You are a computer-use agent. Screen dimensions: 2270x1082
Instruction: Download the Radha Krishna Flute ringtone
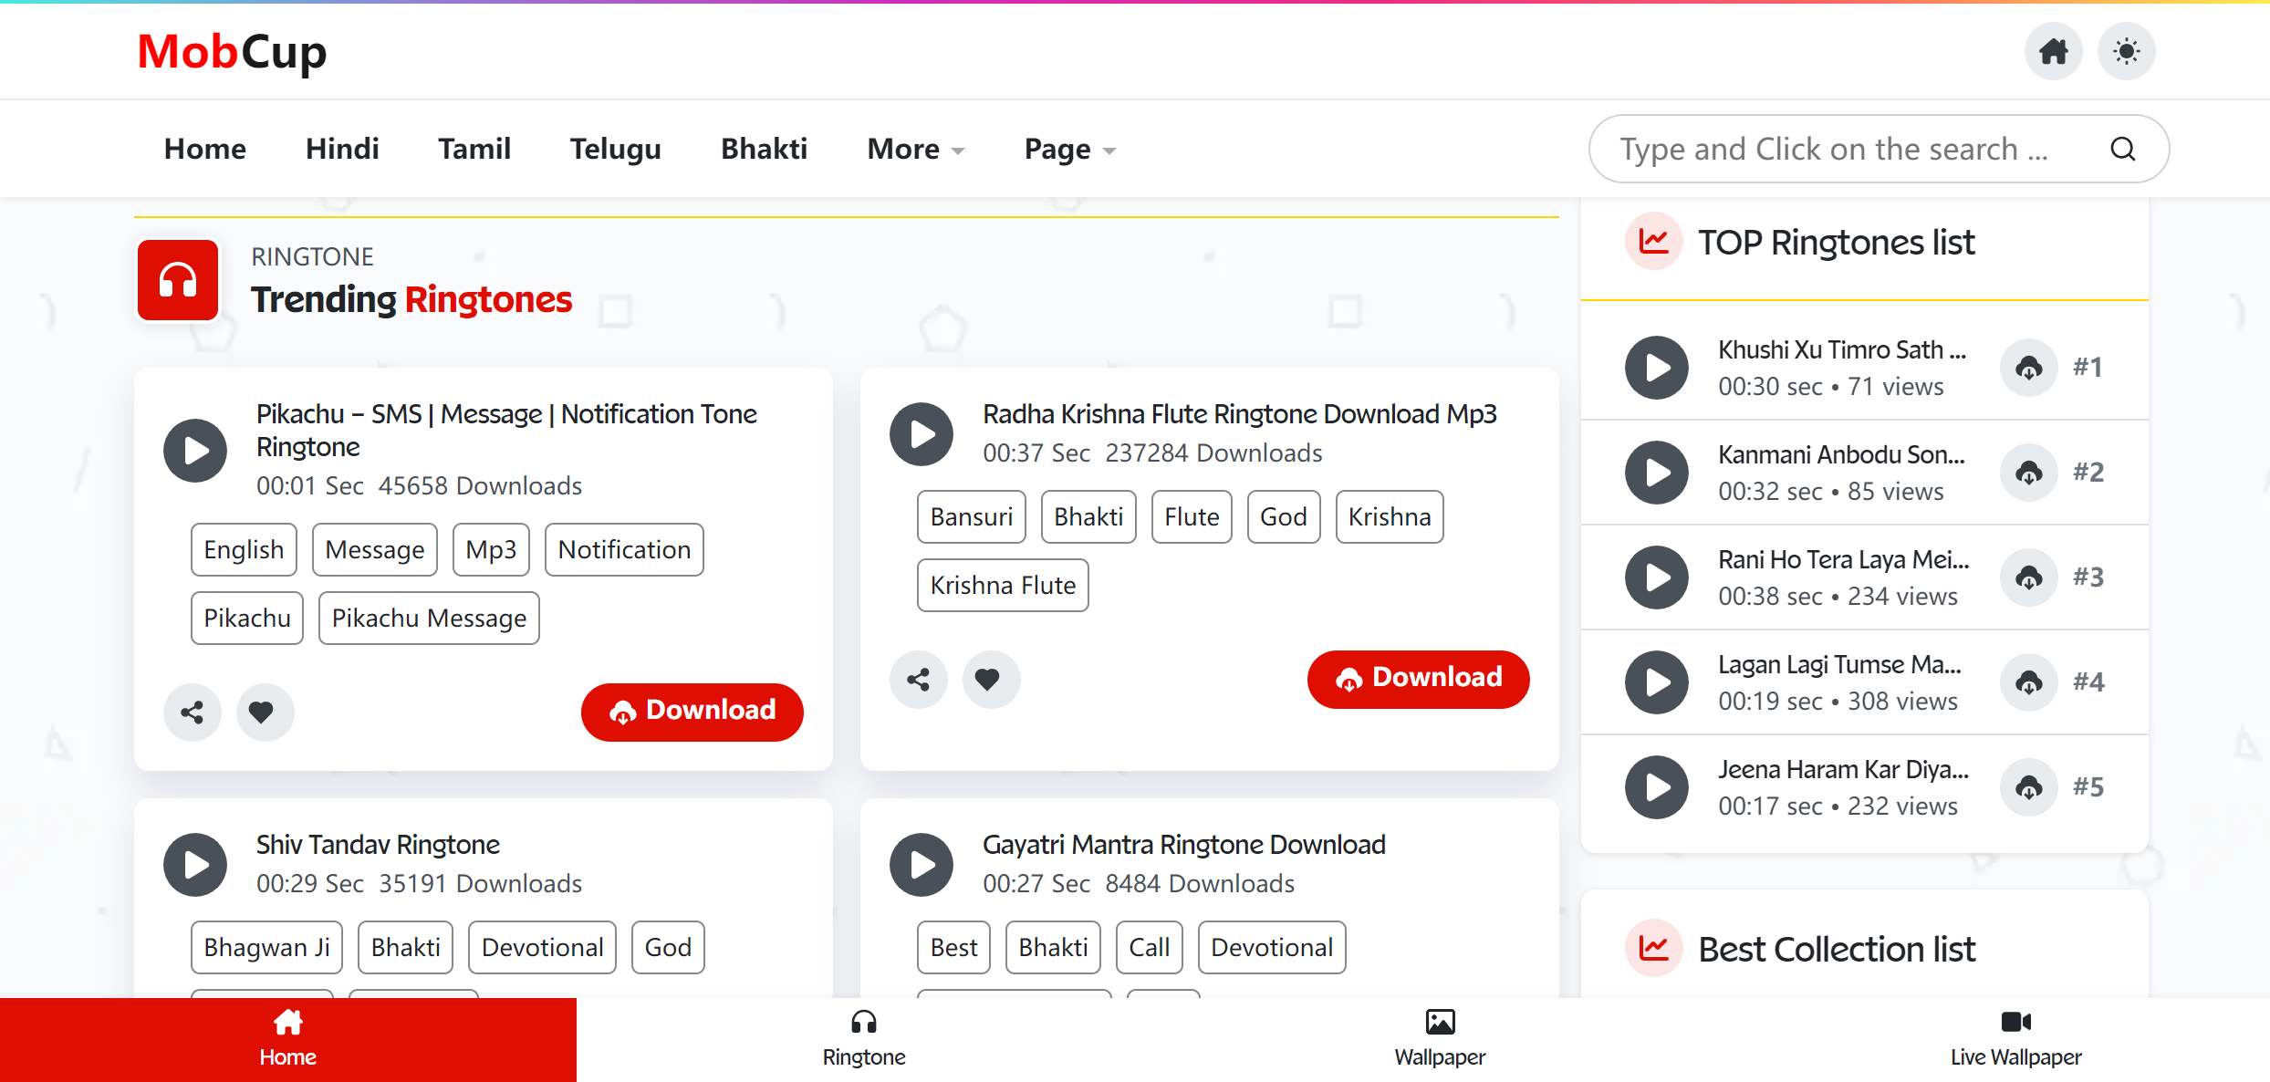[1418, 679]
